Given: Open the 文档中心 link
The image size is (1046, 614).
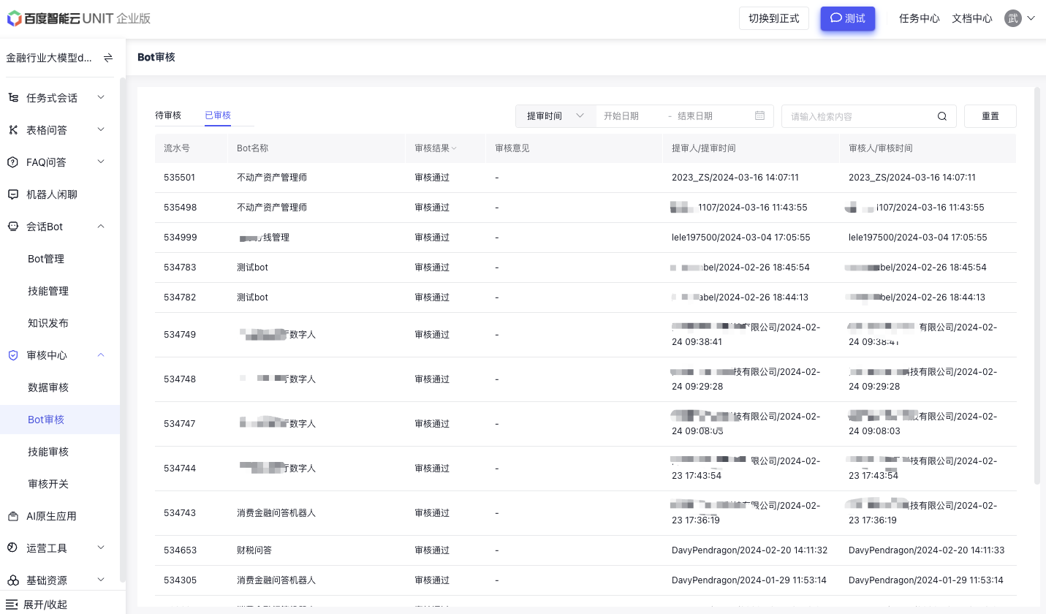Looking at the screenshot, I should click(972, 18).
